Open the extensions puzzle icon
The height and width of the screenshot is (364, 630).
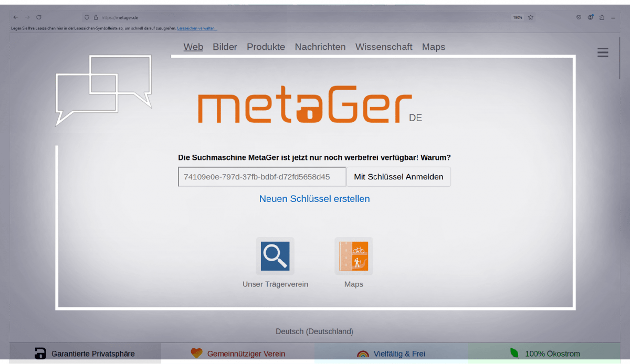tap(602, 17)
